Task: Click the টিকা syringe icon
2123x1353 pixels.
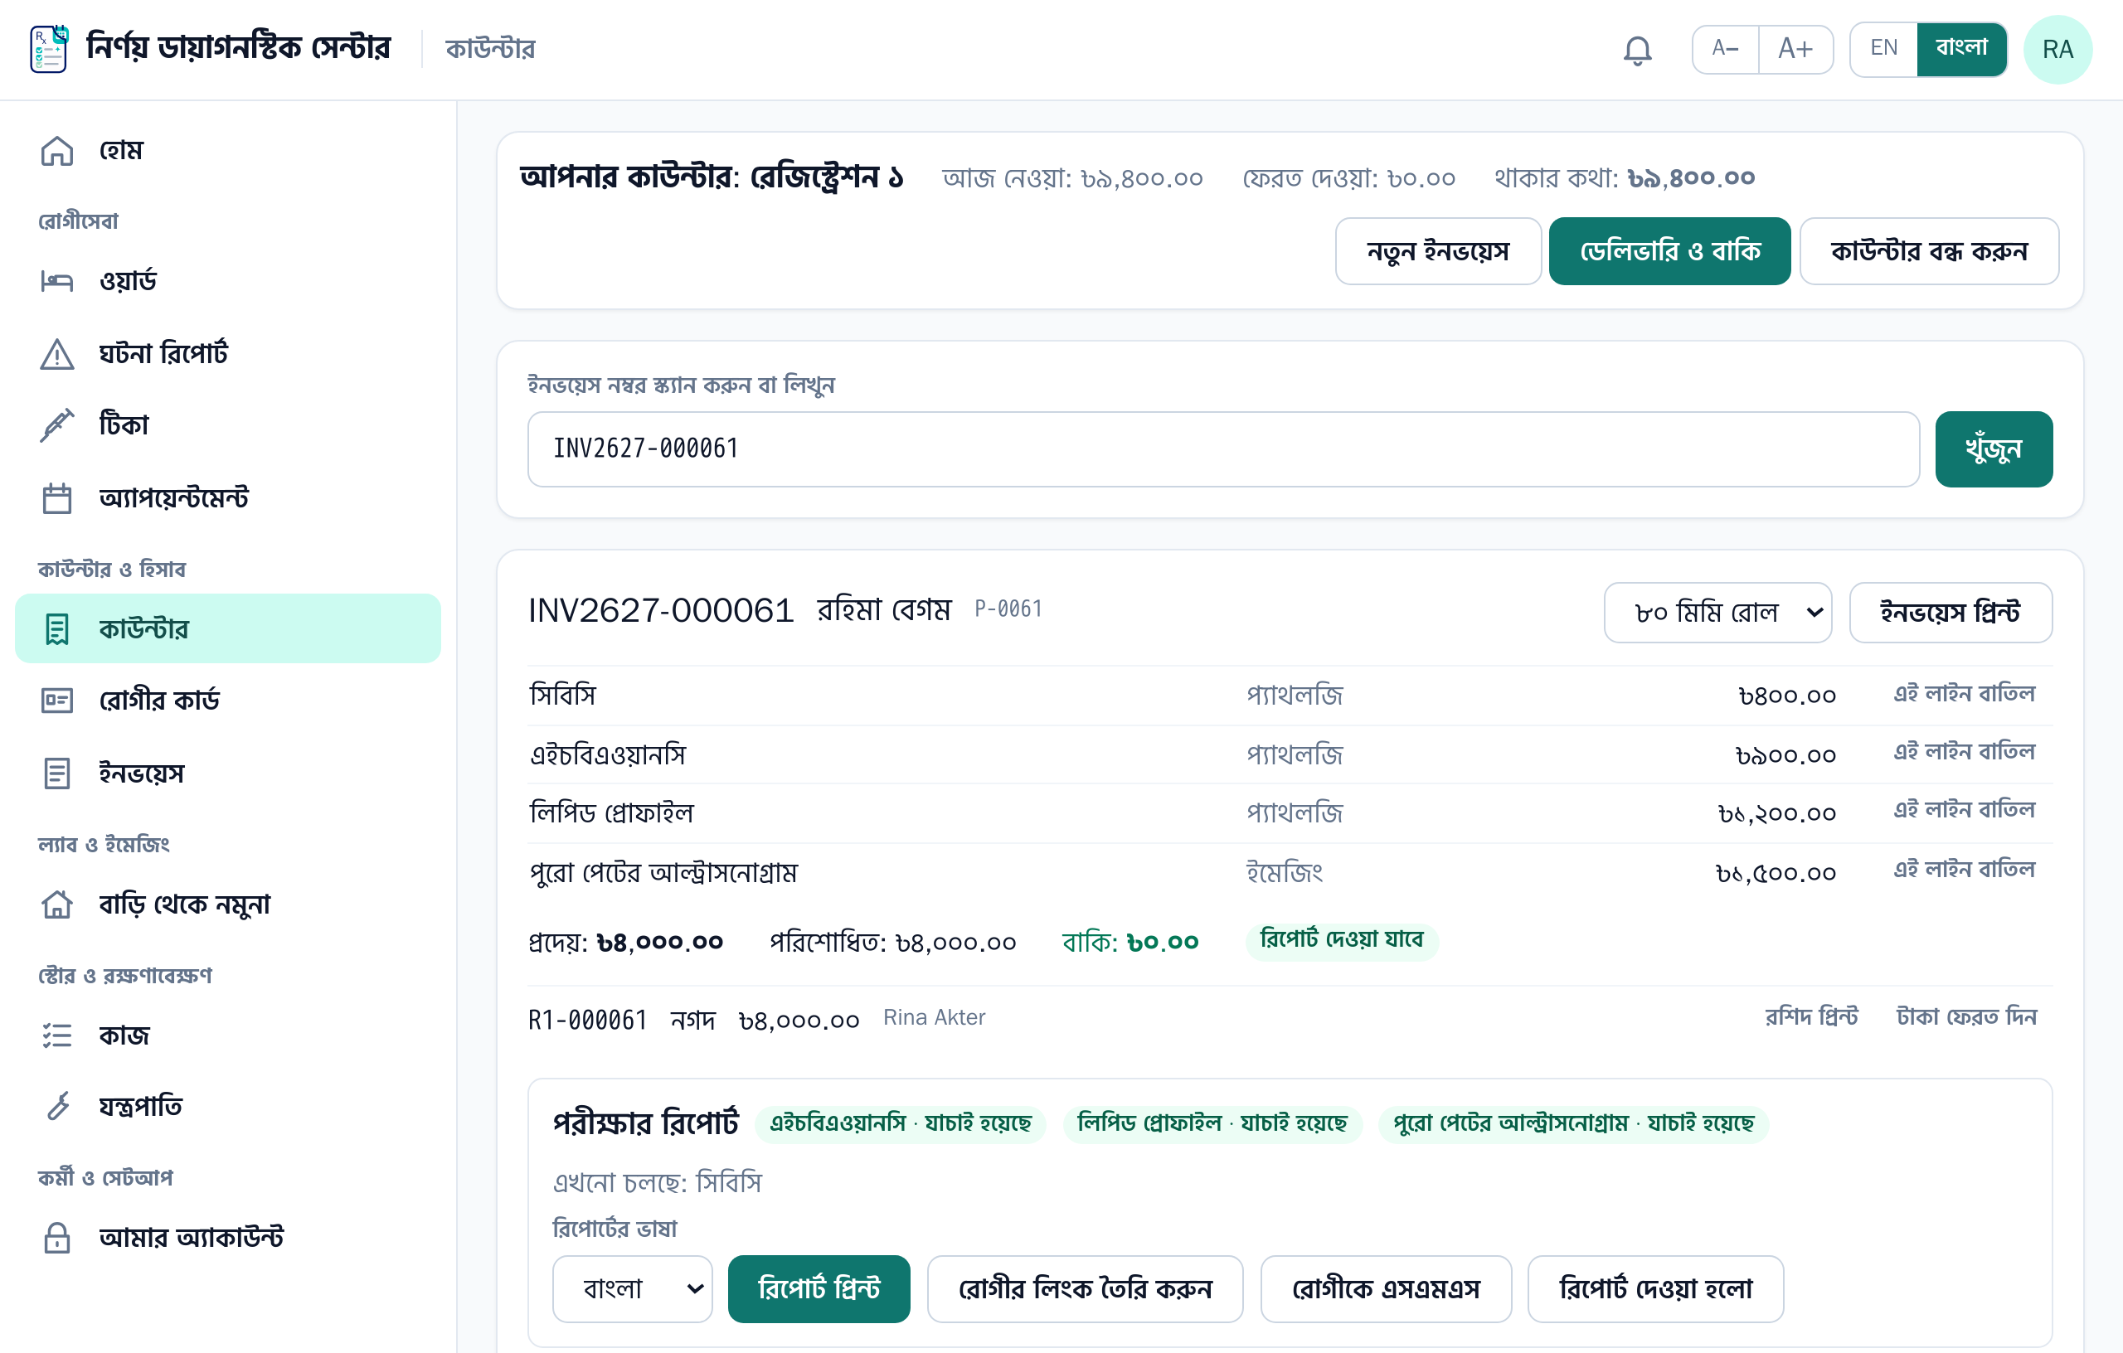Action: pyautogui.click(x=57, y=426)
